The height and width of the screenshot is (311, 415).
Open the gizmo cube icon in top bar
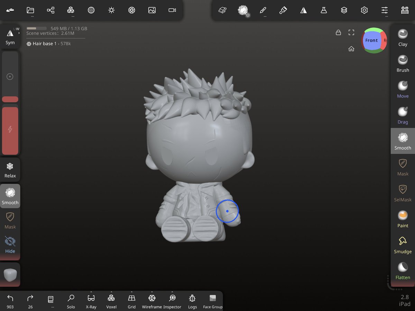(222, 10)
